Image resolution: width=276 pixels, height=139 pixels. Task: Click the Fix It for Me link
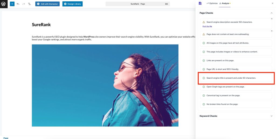point(207,26)
